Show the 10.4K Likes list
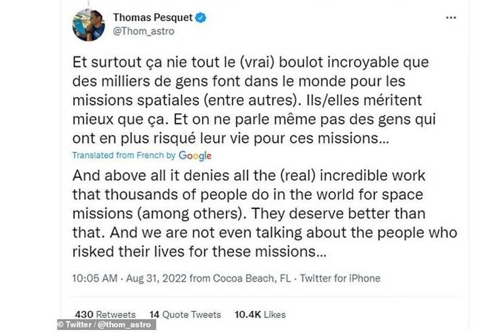 coord(260,314)
